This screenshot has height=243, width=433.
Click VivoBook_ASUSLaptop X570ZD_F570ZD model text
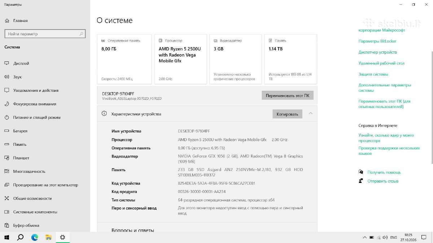pyautogui.click(x=132, y=98)
